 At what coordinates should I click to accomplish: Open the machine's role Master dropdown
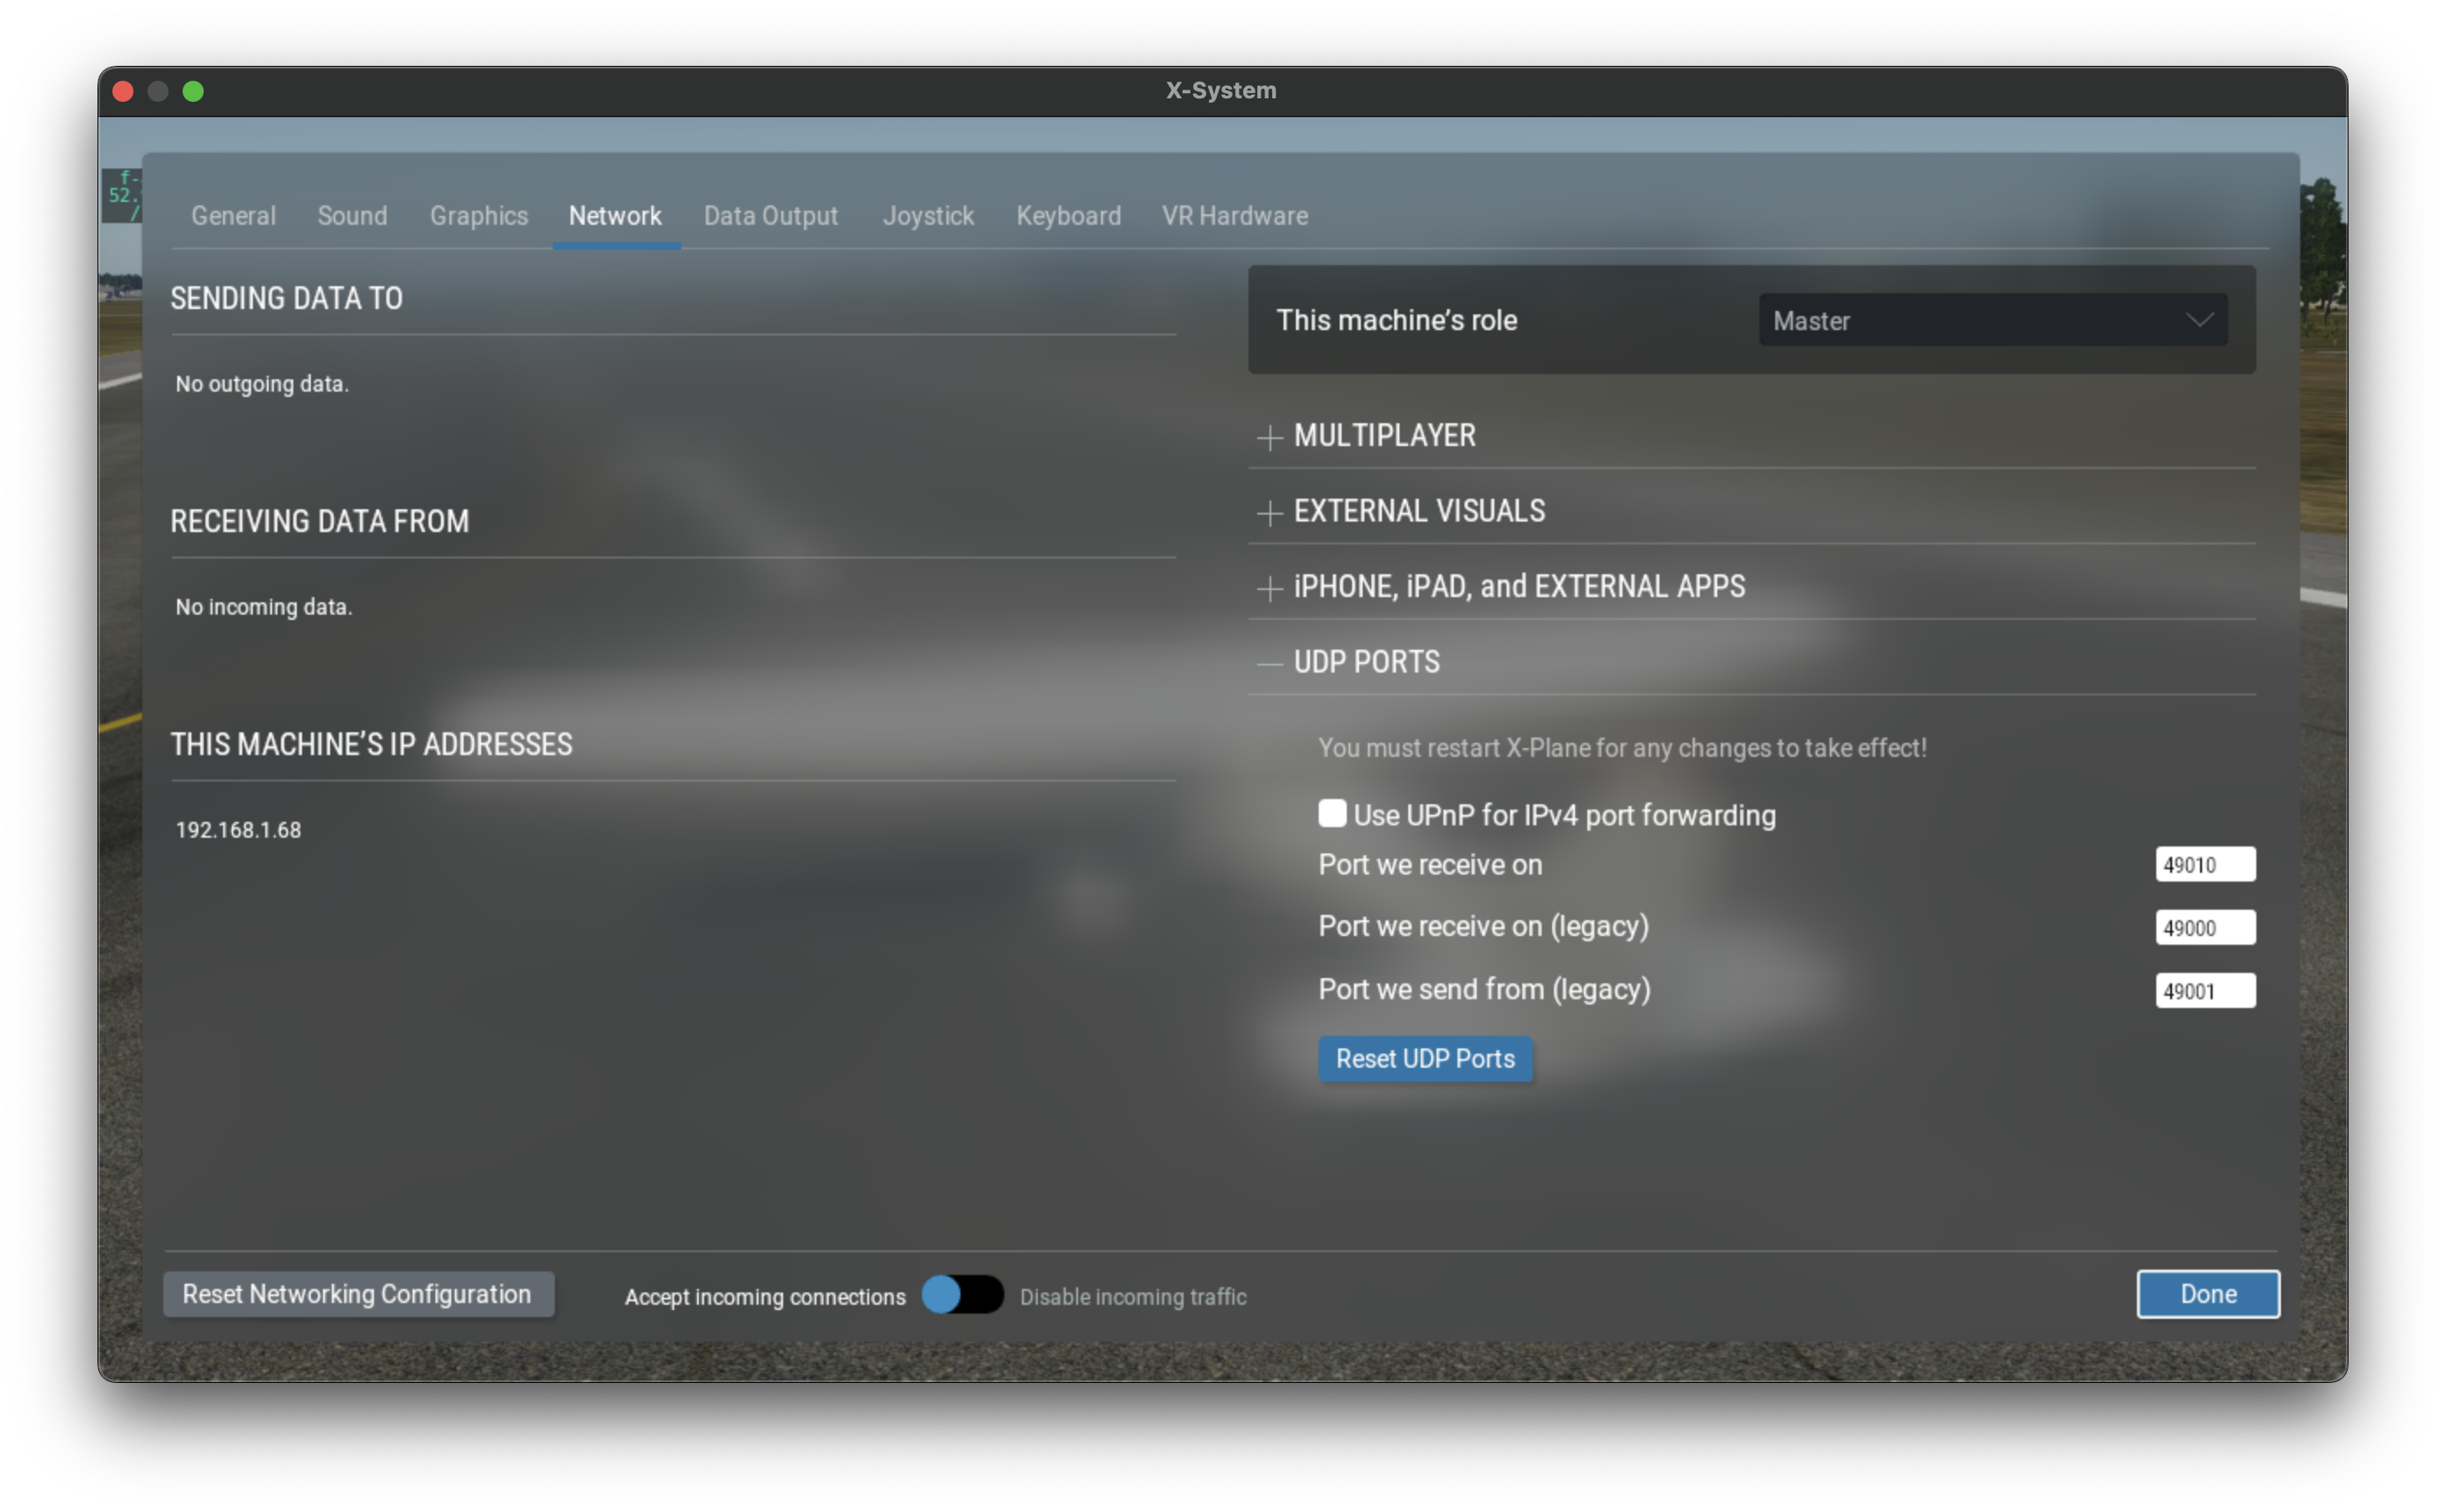(x=1992, y=320)
